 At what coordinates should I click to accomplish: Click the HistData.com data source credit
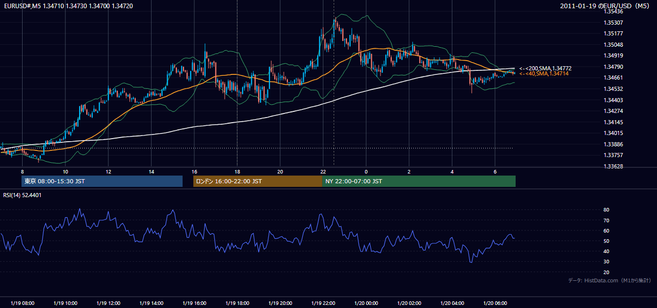coord(610,280)
